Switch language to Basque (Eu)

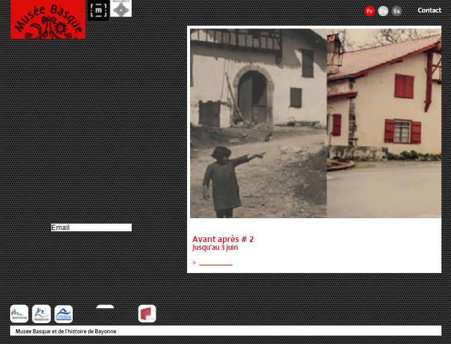point(383,11)
